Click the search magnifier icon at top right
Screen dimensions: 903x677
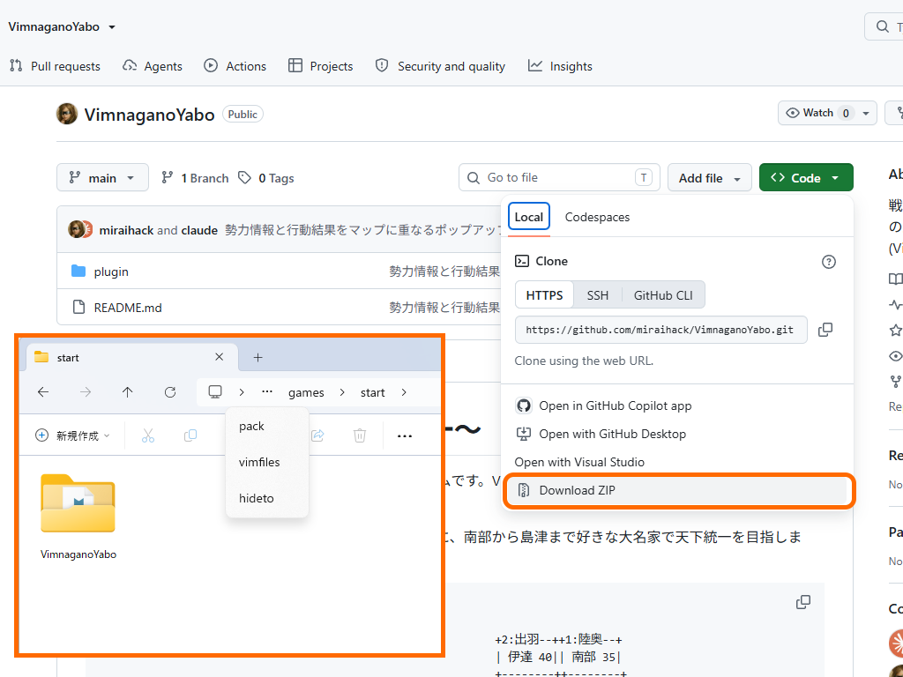pyautogui.click(x=882, y=26)
